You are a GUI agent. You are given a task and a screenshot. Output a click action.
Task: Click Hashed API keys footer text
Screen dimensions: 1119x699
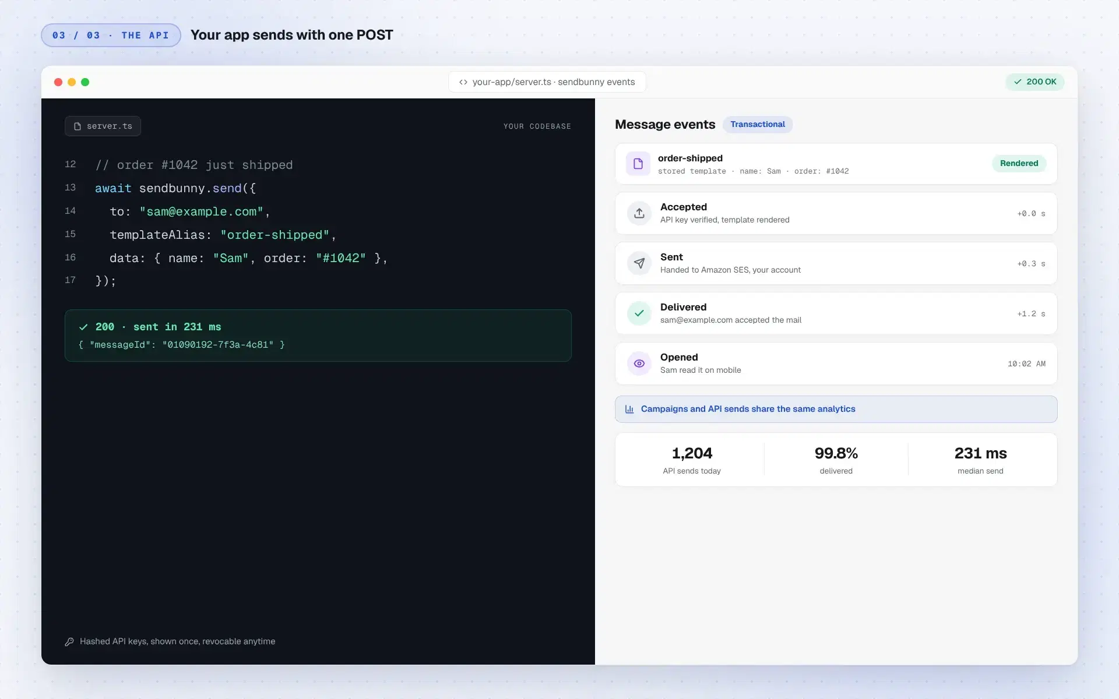coord(177,641)
